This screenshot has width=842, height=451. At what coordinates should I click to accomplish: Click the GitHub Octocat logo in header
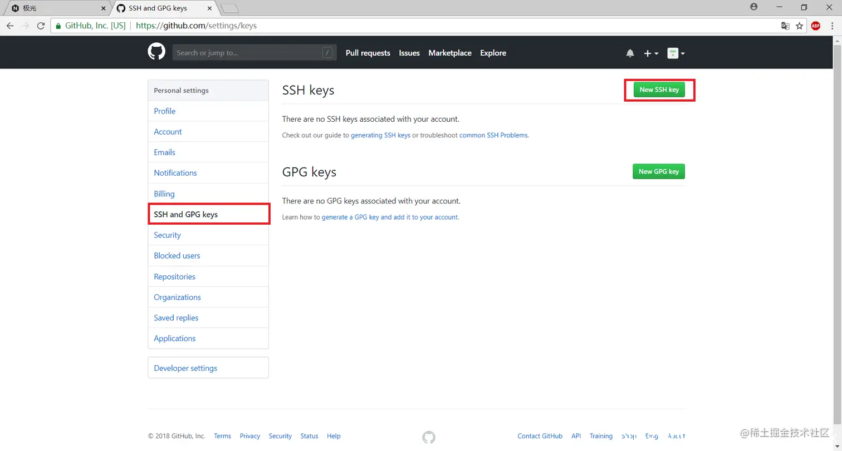coord(156,52)
